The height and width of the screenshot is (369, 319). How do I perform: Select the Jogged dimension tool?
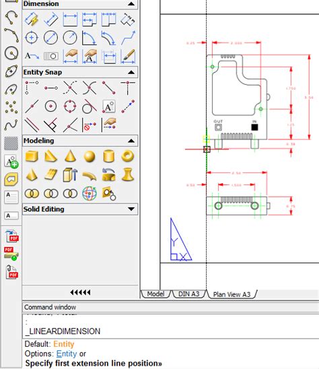tap(128, 38)
